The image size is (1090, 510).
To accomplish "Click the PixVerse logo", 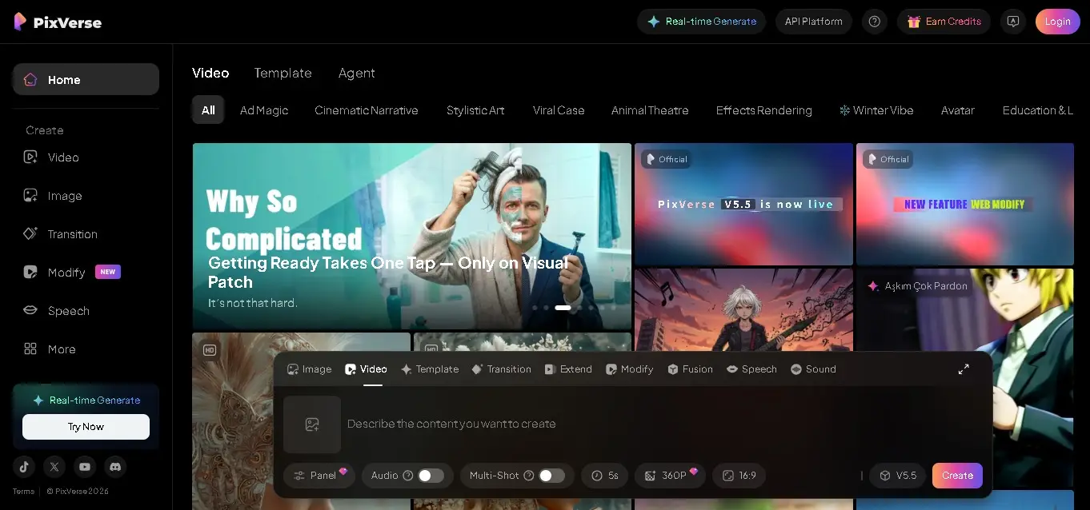I will click(58, 22).
